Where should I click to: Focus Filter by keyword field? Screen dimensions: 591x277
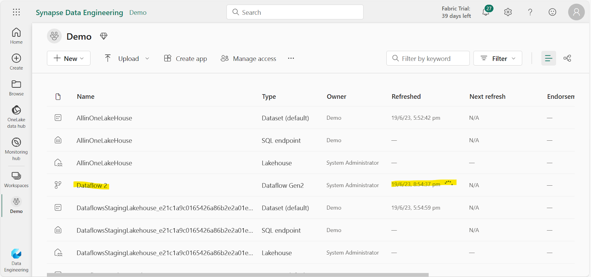coord(428,58)
